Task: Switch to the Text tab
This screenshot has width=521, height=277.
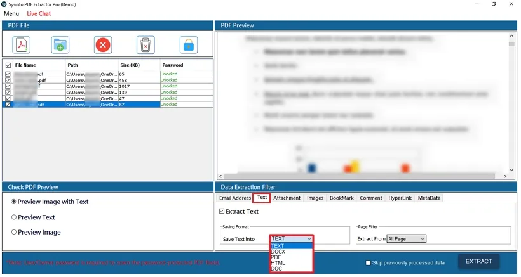Action: pos(262,198)
